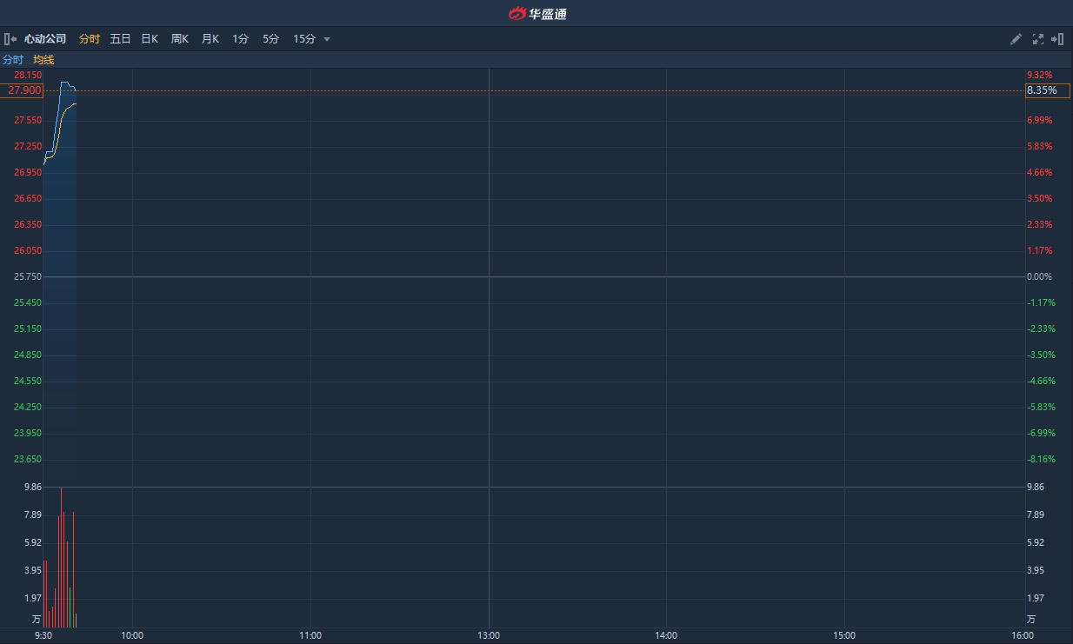The height and width of the screenshot is (644, 1073).
Task: Switch to the 五日 five-day tab
Action: click(x=120, y=39)
